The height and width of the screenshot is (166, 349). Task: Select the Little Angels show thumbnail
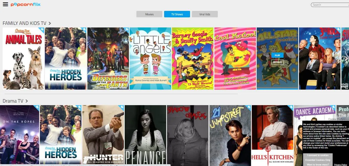click(x=150, y=59)
